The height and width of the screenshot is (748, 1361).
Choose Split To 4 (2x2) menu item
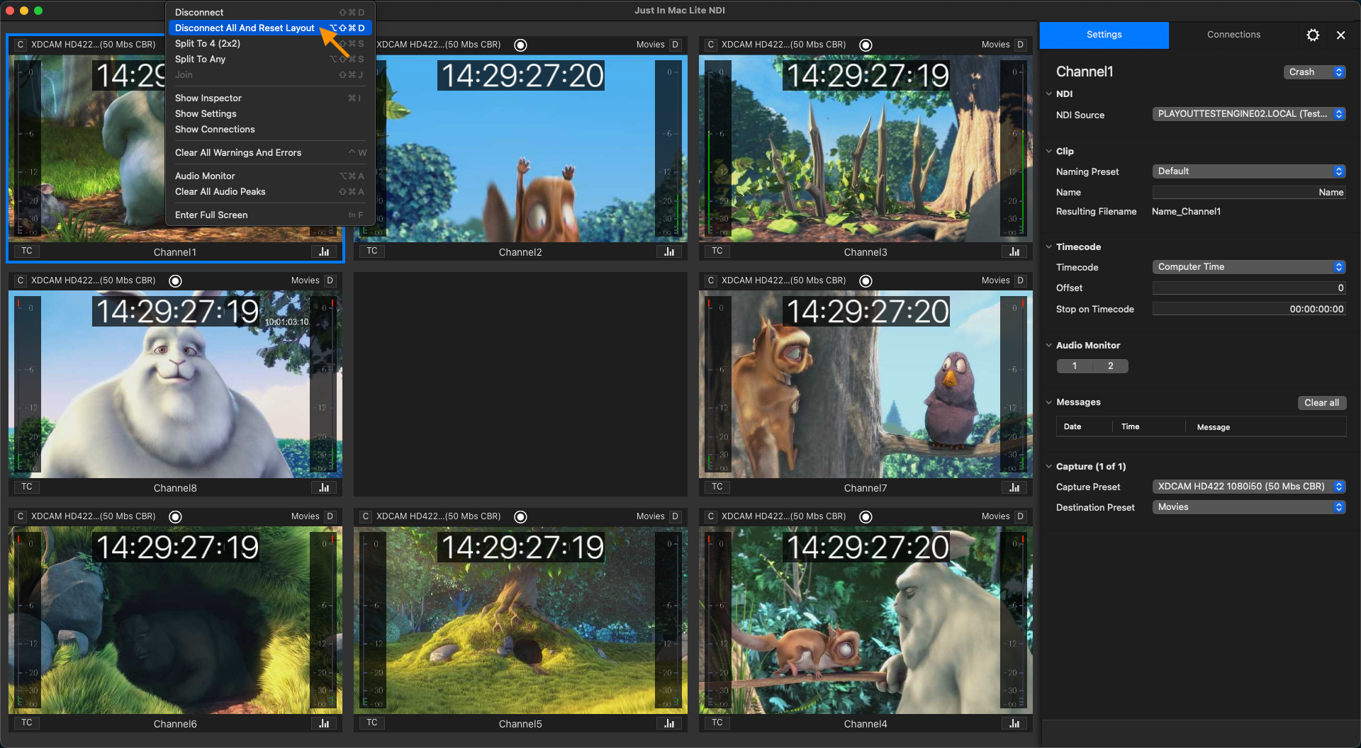pyautogui.click(x=270, y=44)
